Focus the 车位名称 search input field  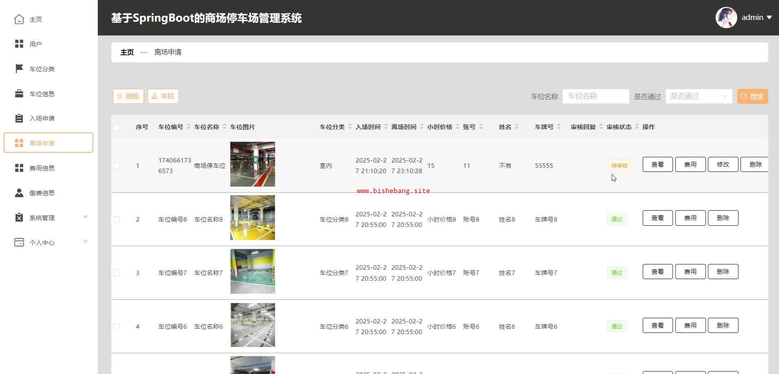[x=596, y=96]
